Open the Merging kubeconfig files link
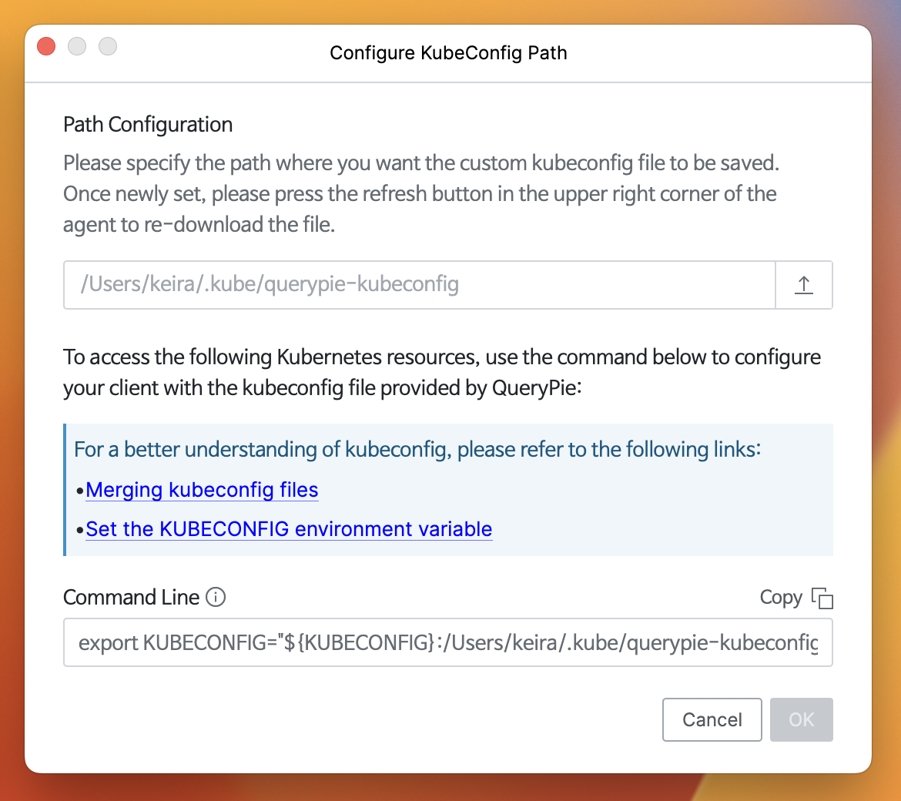Screen dimensions: 901x801 tap(202, 490)
